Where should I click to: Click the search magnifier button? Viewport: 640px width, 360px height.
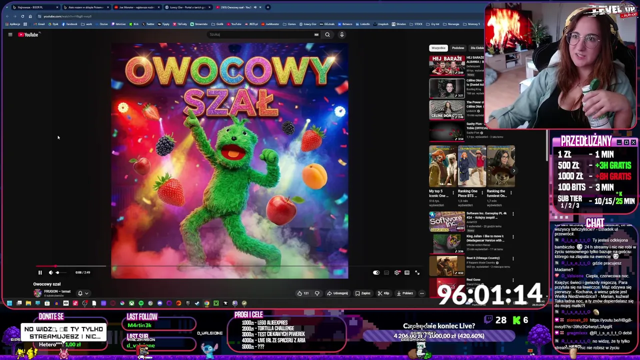pyautogui.click(x=327, y=34)
